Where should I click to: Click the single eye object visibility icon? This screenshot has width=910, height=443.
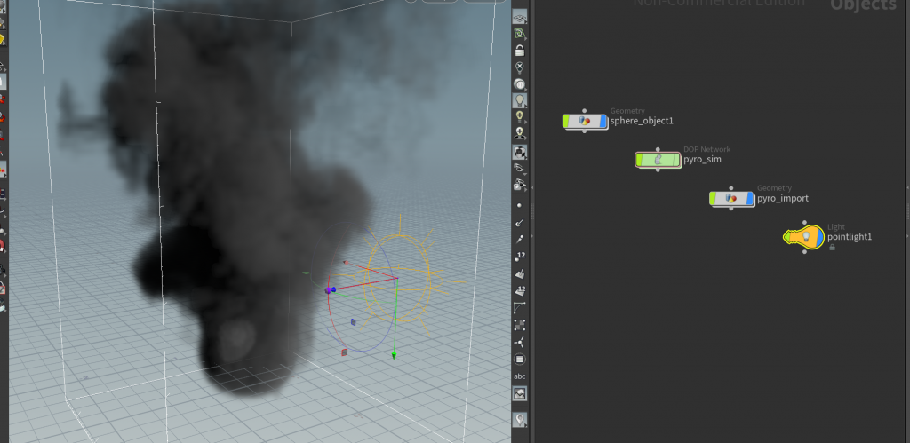(x=519, y=168)
